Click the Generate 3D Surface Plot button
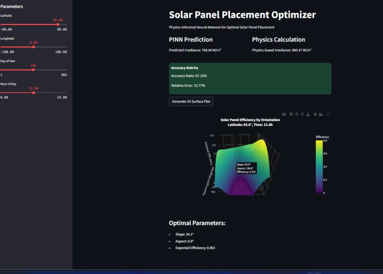The image size is (383, 274). [191, 101]
